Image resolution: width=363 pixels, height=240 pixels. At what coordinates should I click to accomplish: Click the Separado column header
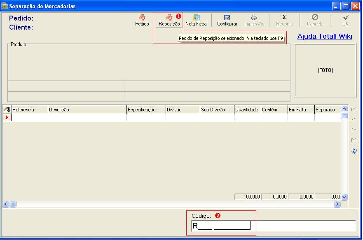point(328,110)
